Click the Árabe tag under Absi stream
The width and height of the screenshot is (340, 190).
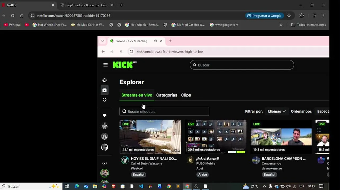(203, 174)
